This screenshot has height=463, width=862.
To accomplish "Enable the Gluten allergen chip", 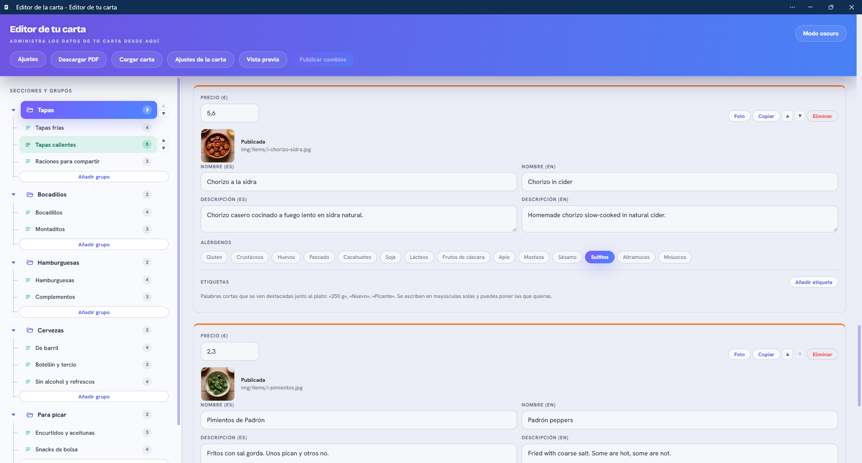I will [x=214, y=257].
